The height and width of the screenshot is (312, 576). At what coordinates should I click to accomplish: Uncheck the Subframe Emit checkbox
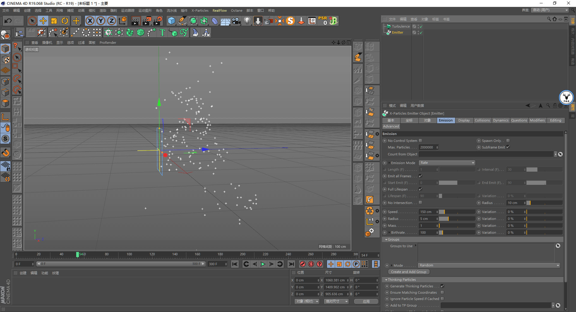coord(508,147)
